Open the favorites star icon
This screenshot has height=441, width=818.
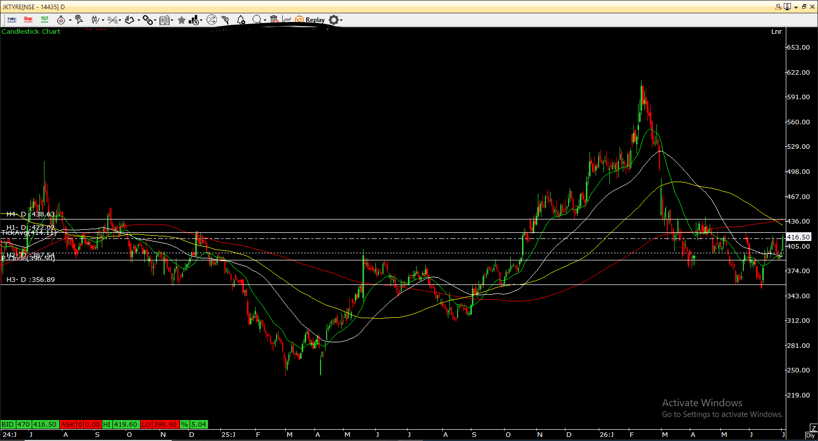(x=181, y=20)
